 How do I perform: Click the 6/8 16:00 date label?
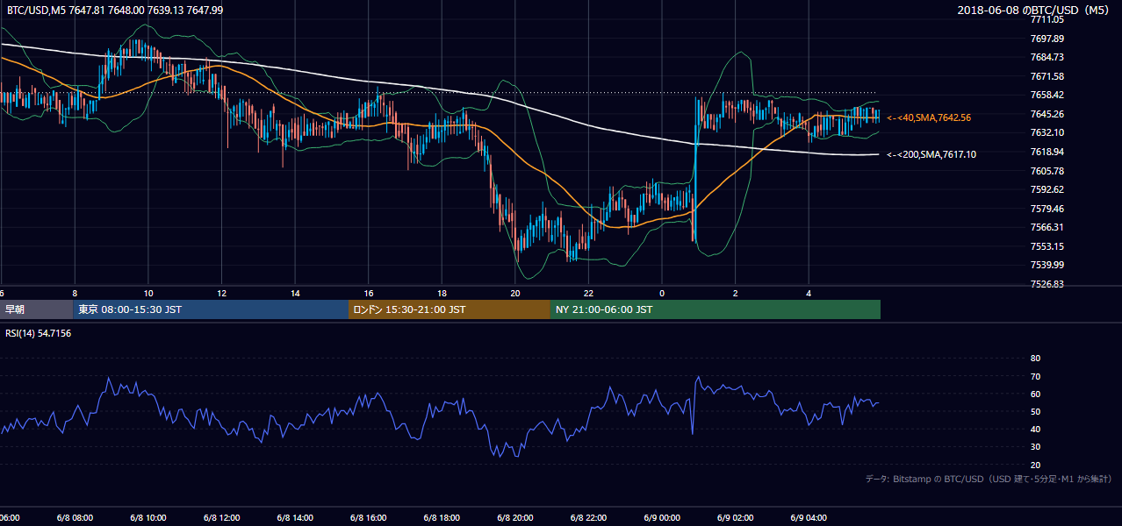click(x=369, y=518)
